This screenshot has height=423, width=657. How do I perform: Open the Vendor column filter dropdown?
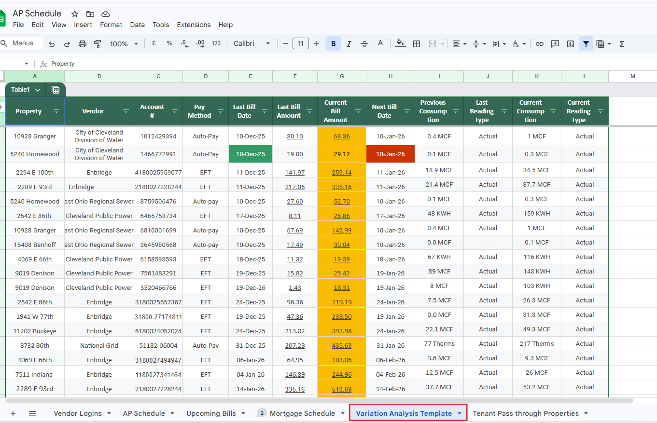[126, 111]
